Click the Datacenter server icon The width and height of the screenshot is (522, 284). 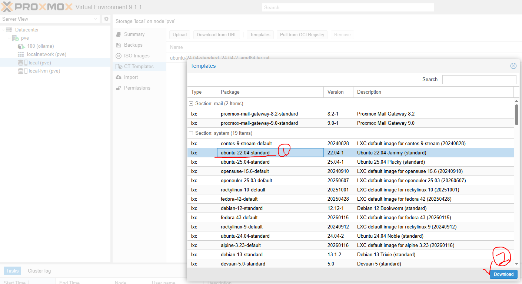(9, 30)
